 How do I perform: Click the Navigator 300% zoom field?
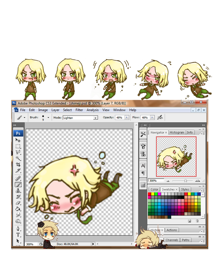tap(156, 181)
